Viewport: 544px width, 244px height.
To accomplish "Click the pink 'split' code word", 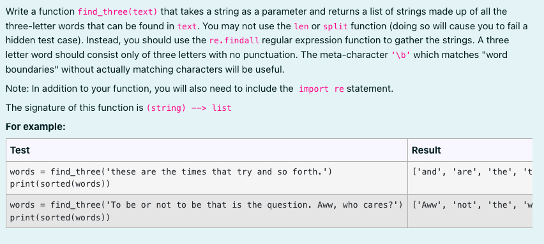I will tap(335, 26).
